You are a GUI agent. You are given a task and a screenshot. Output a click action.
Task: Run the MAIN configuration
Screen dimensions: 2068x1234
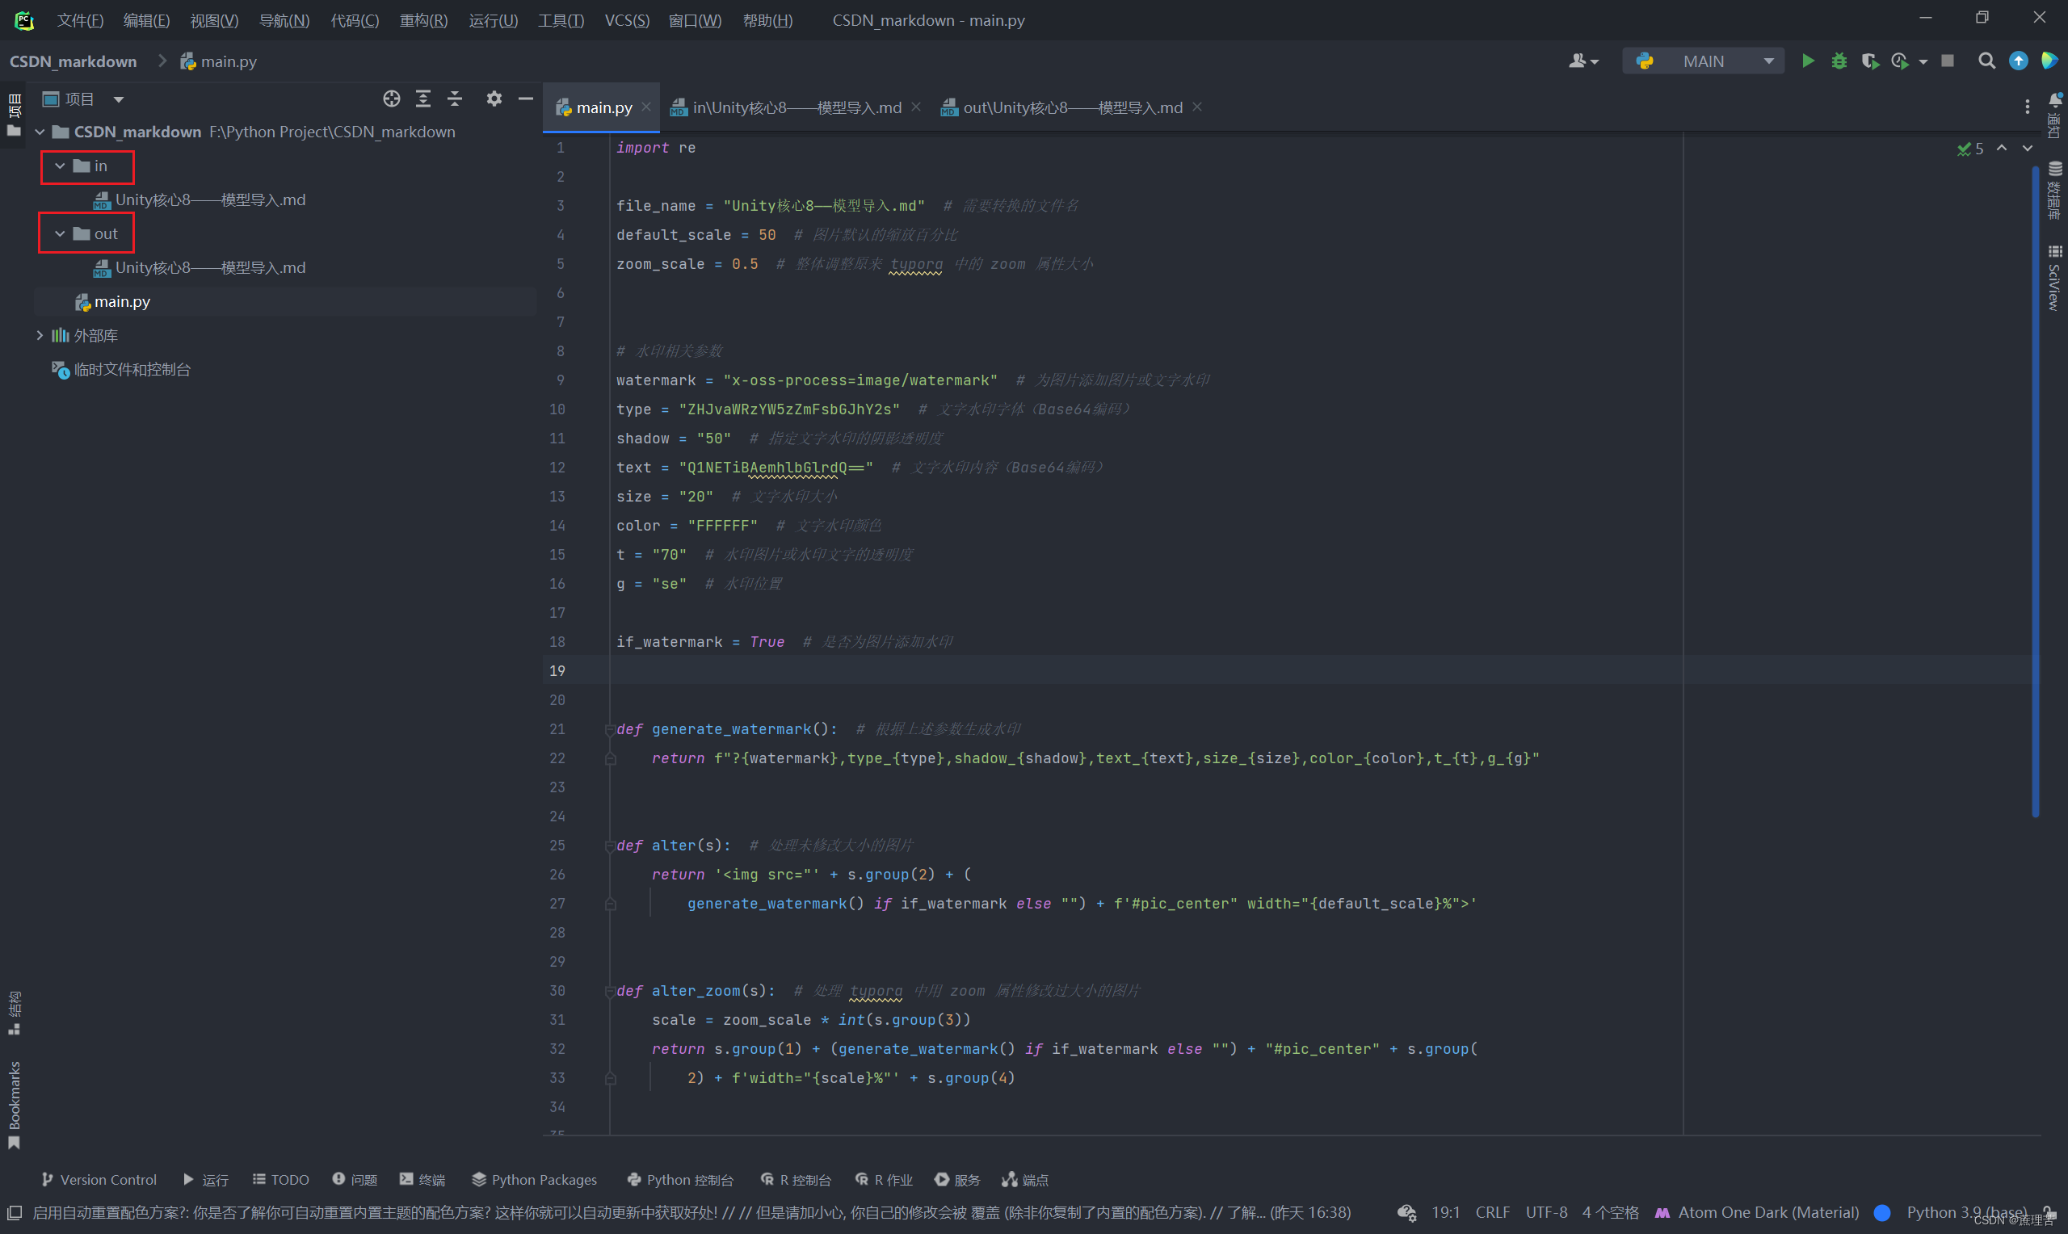coord(1808,61)
